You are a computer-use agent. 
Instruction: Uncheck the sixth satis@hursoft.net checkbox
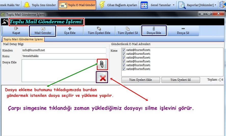click(x=124, y=69)
